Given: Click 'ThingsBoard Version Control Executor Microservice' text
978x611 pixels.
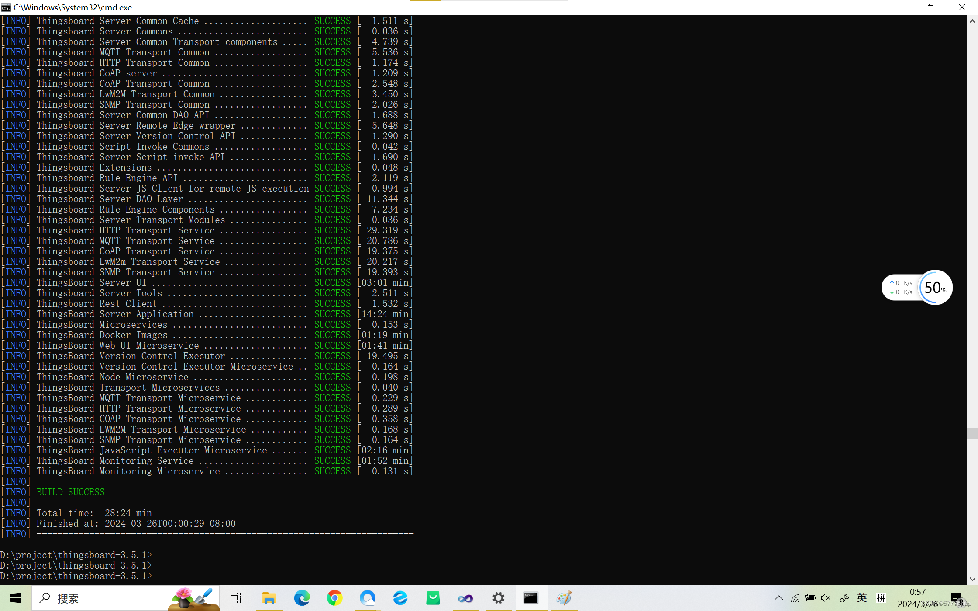Looking at the screenshot, I should click(165, 367).
